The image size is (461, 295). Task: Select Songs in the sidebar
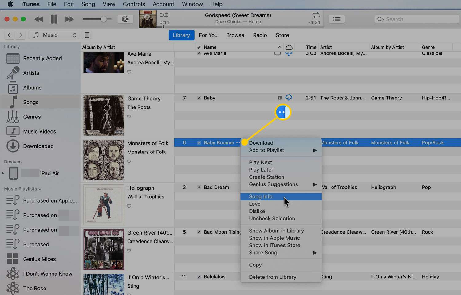(40, 102)
